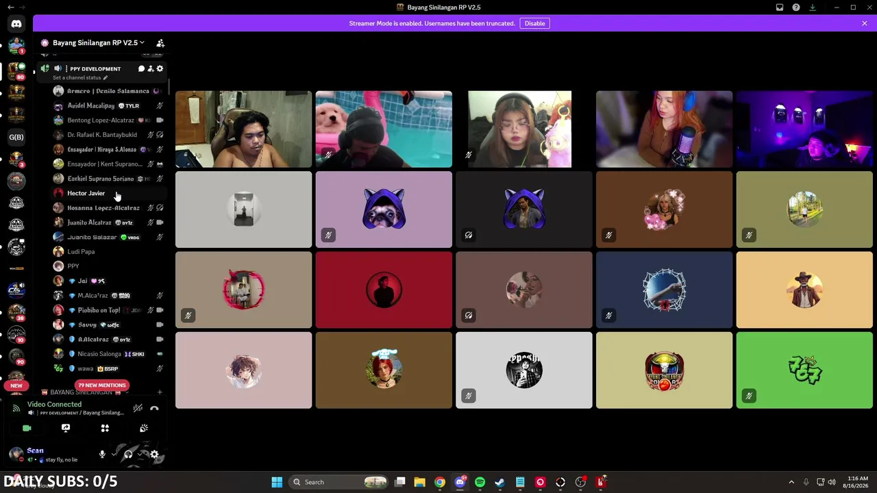Open chat for PPY DEVELOPMENT voice channel

click(x=141, y=68)
